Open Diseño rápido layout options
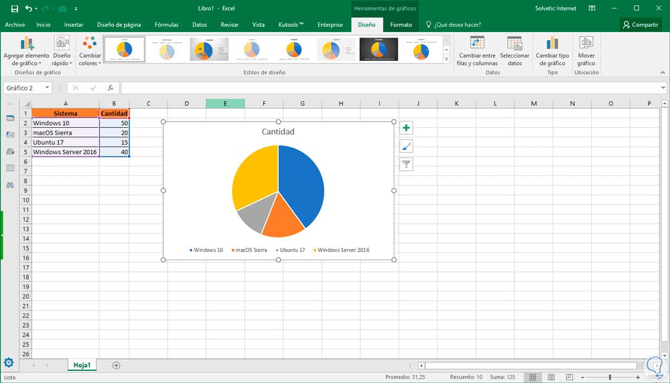 pyautogui.click(x=62, y=52)
